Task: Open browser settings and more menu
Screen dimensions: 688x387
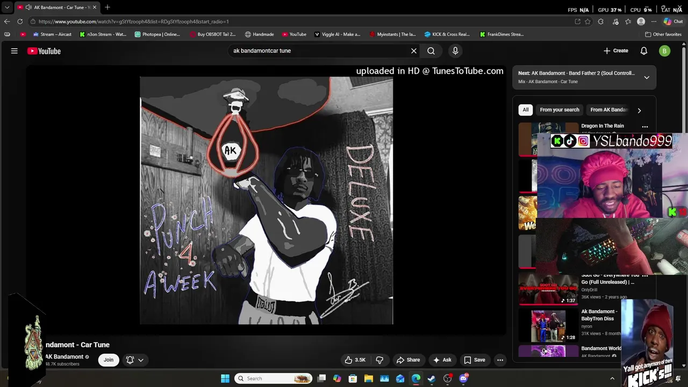Action: click(x=654, y=21)
